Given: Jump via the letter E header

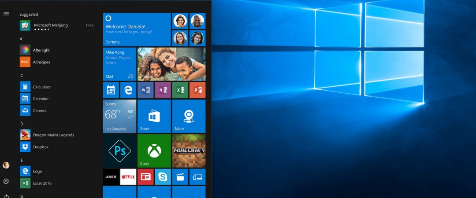Looking at the screenshot, I should coord(22,160).
